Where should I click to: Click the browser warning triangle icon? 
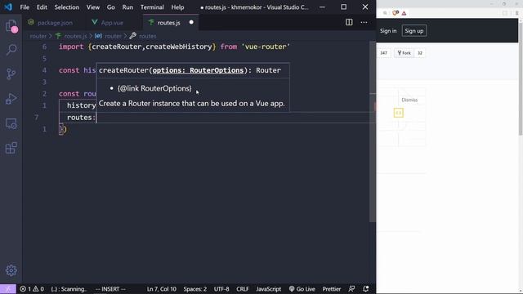tap(404, 13)
